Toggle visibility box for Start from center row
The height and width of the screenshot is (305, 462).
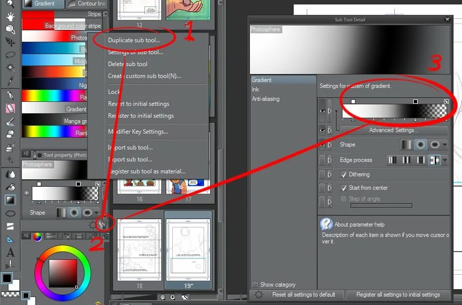point(322,188)
